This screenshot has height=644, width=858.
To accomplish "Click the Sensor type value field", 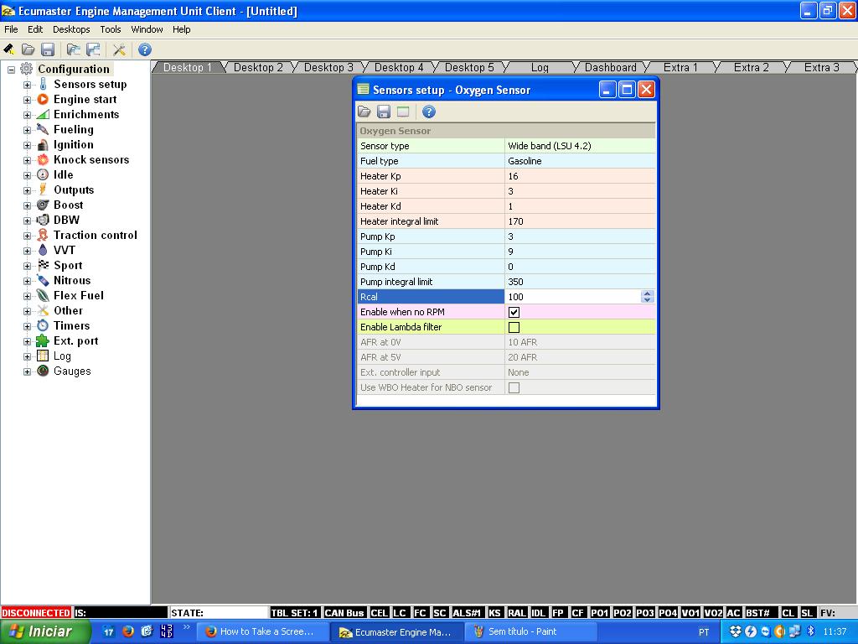I will click(578, 146).
